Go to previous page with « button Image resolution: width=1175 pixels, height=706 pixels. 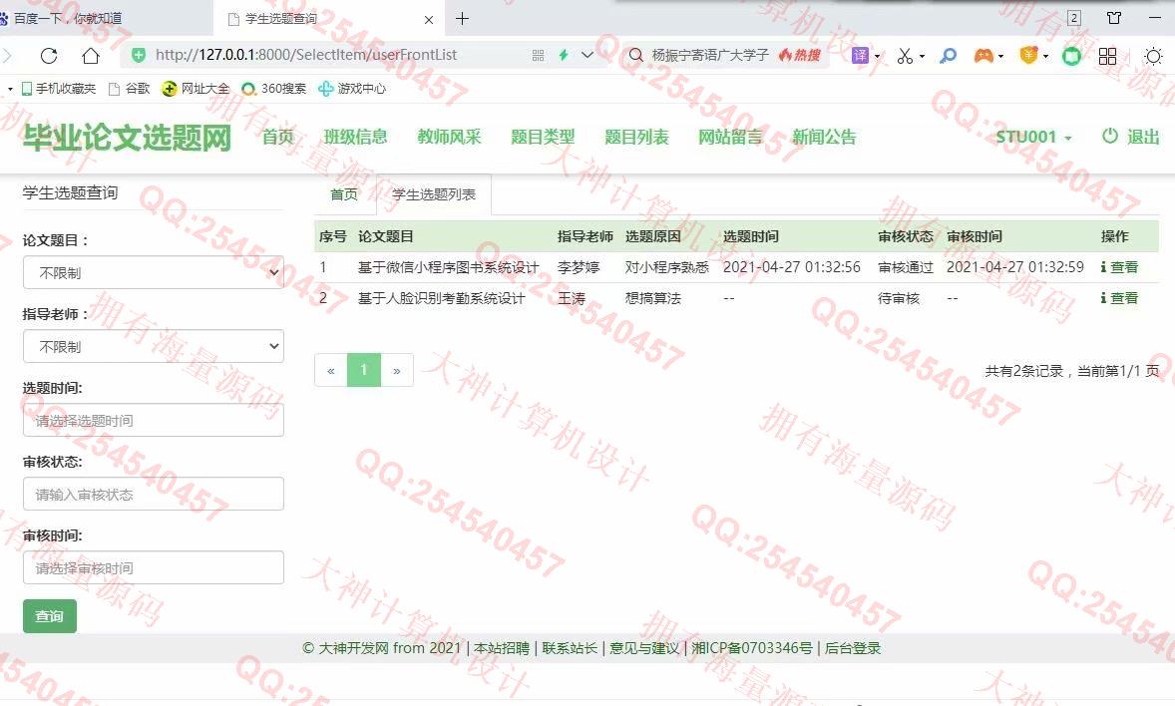(x=331, y=370)
